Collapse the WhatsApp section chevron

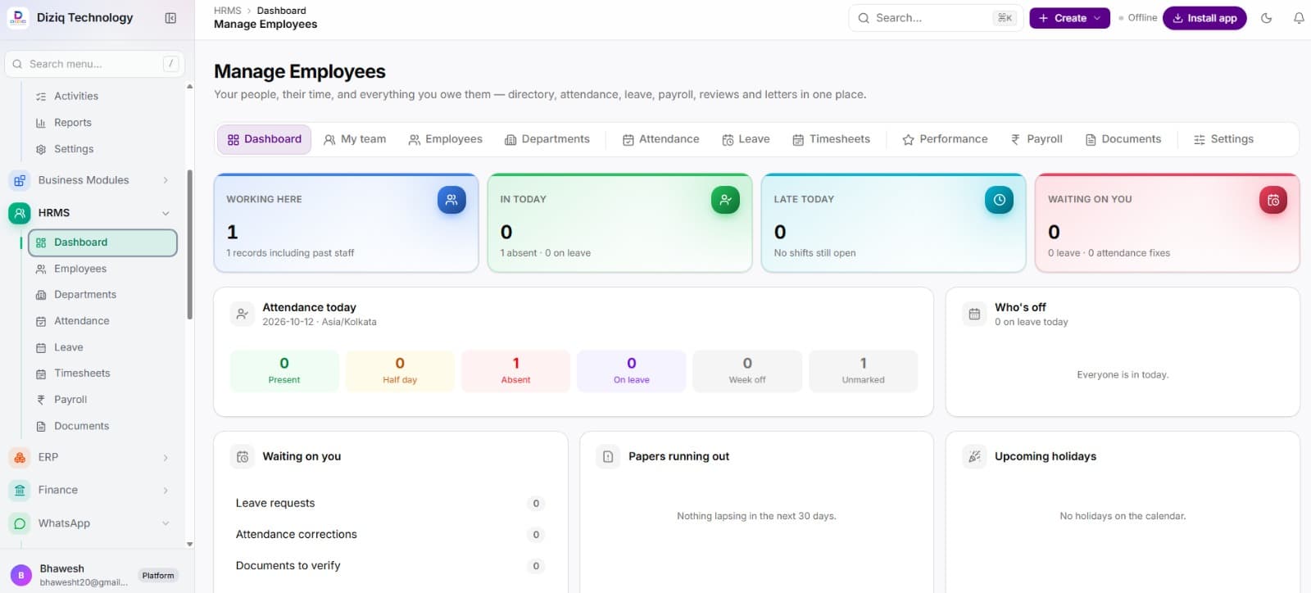click(x=166, y=523)
